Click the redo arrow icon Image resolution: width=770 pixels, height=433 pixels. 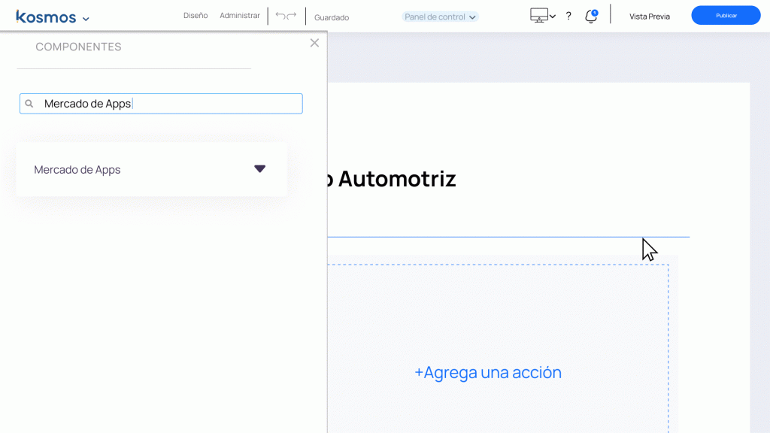click(292, 16)
